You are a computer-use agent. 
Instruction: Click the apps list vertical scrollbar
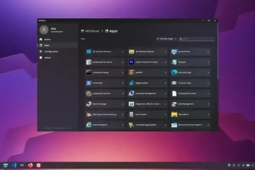coord(218,51)
